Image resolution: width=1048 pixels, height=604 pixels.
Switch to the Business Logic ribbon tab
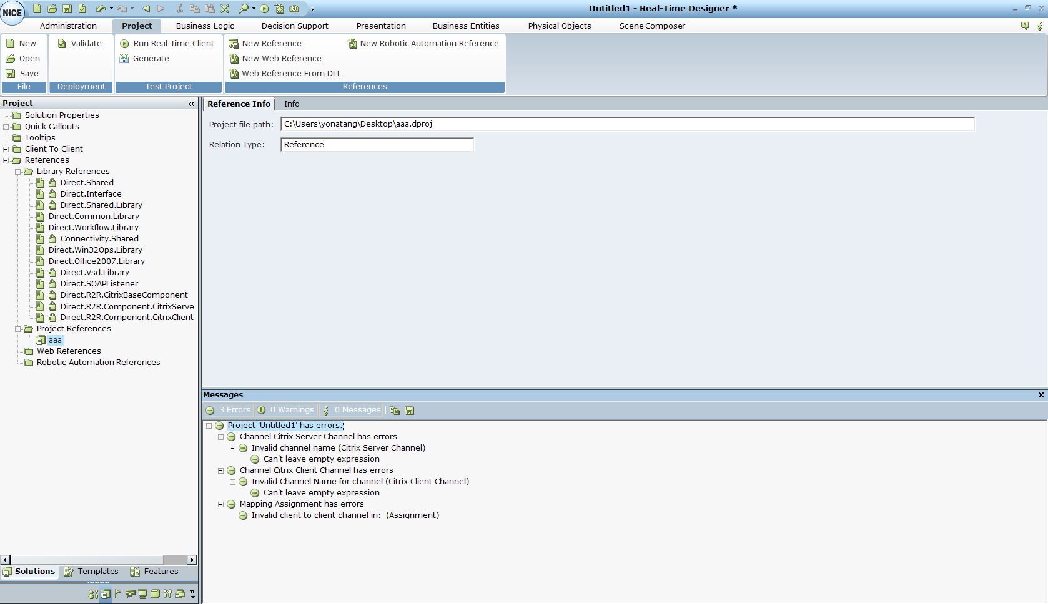pyautogui.click(x=205, y=26)
